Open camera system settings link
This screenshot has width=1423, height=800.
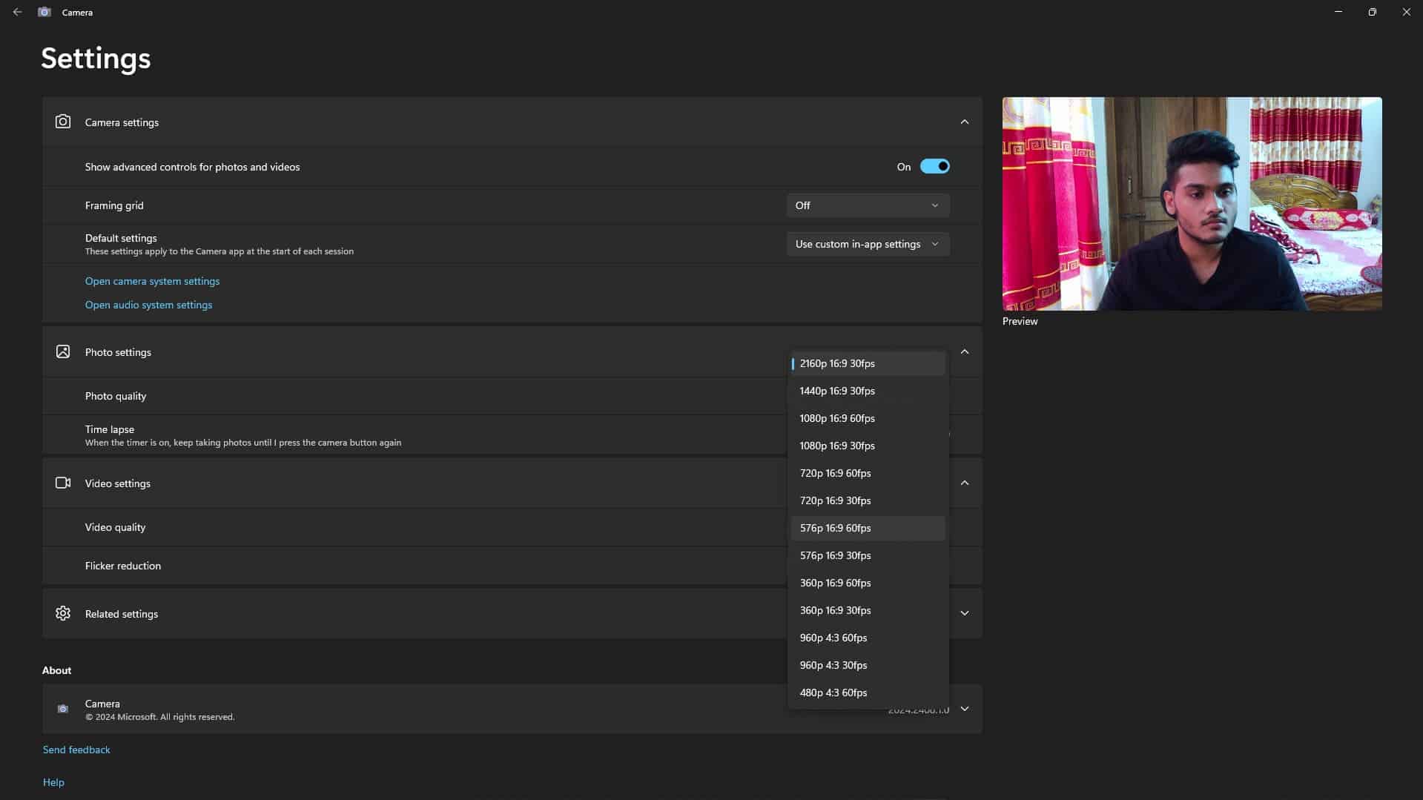pyautogui.click(x=152, y=281)
